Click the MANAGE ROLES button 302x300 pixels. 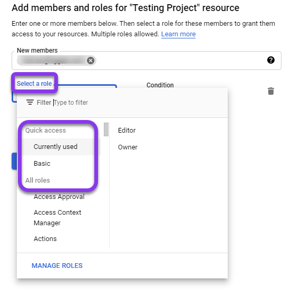pos(57,266)
